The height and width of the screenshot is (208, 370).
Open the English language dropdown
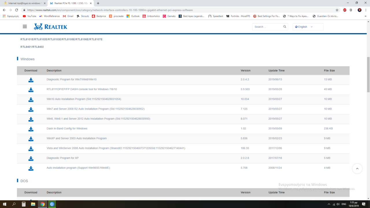308,27
